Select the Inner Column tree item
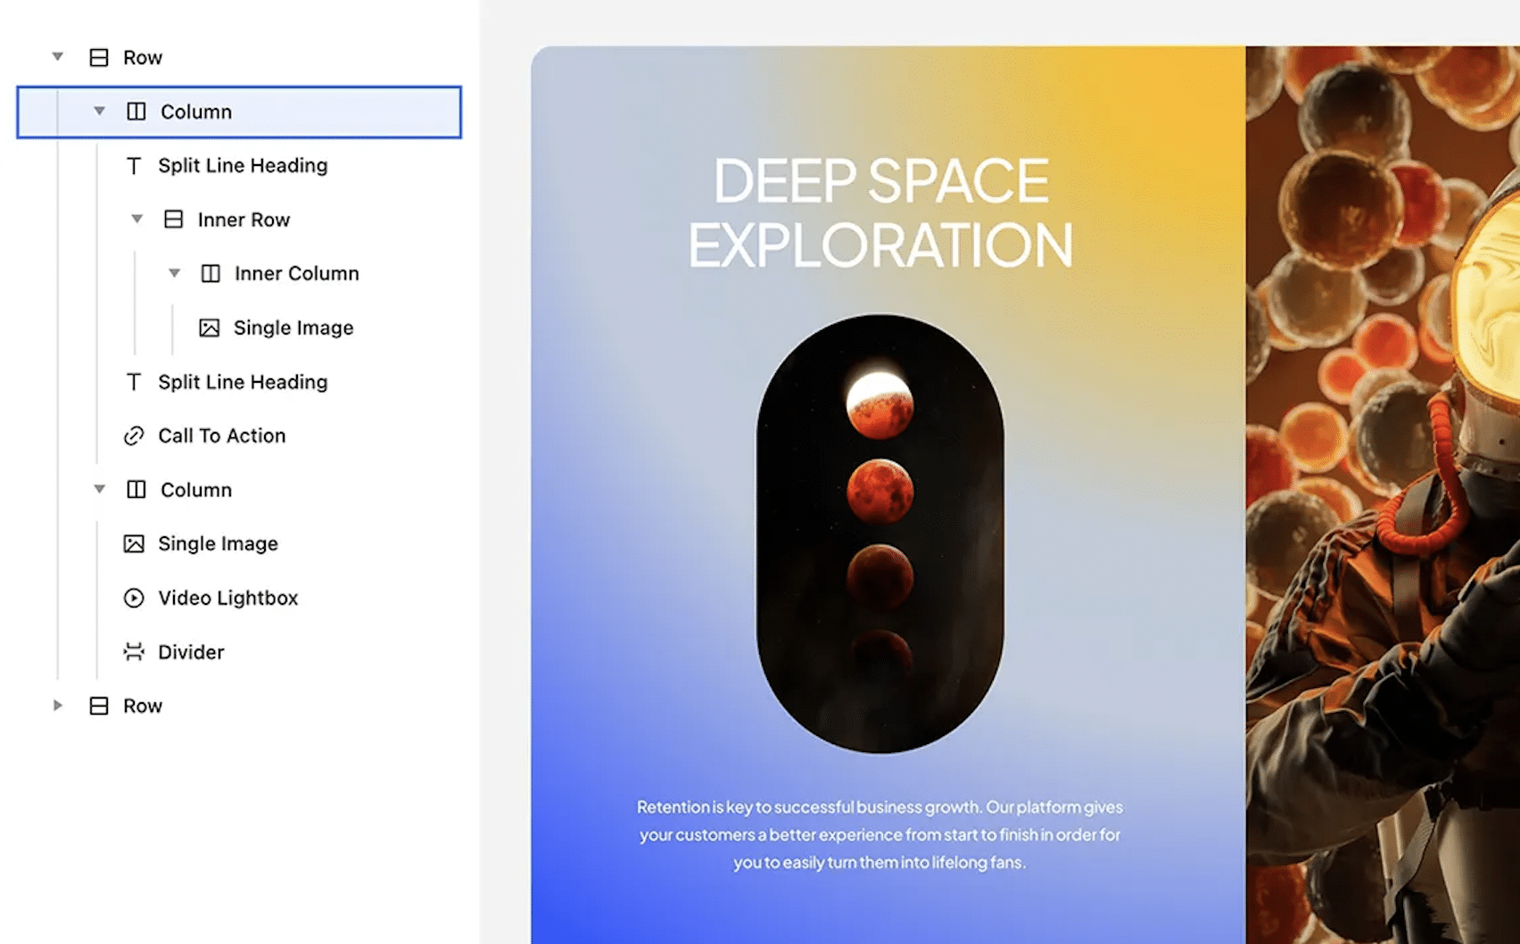Viewport: 1520px width, 944px height. [x=297, y=274]
